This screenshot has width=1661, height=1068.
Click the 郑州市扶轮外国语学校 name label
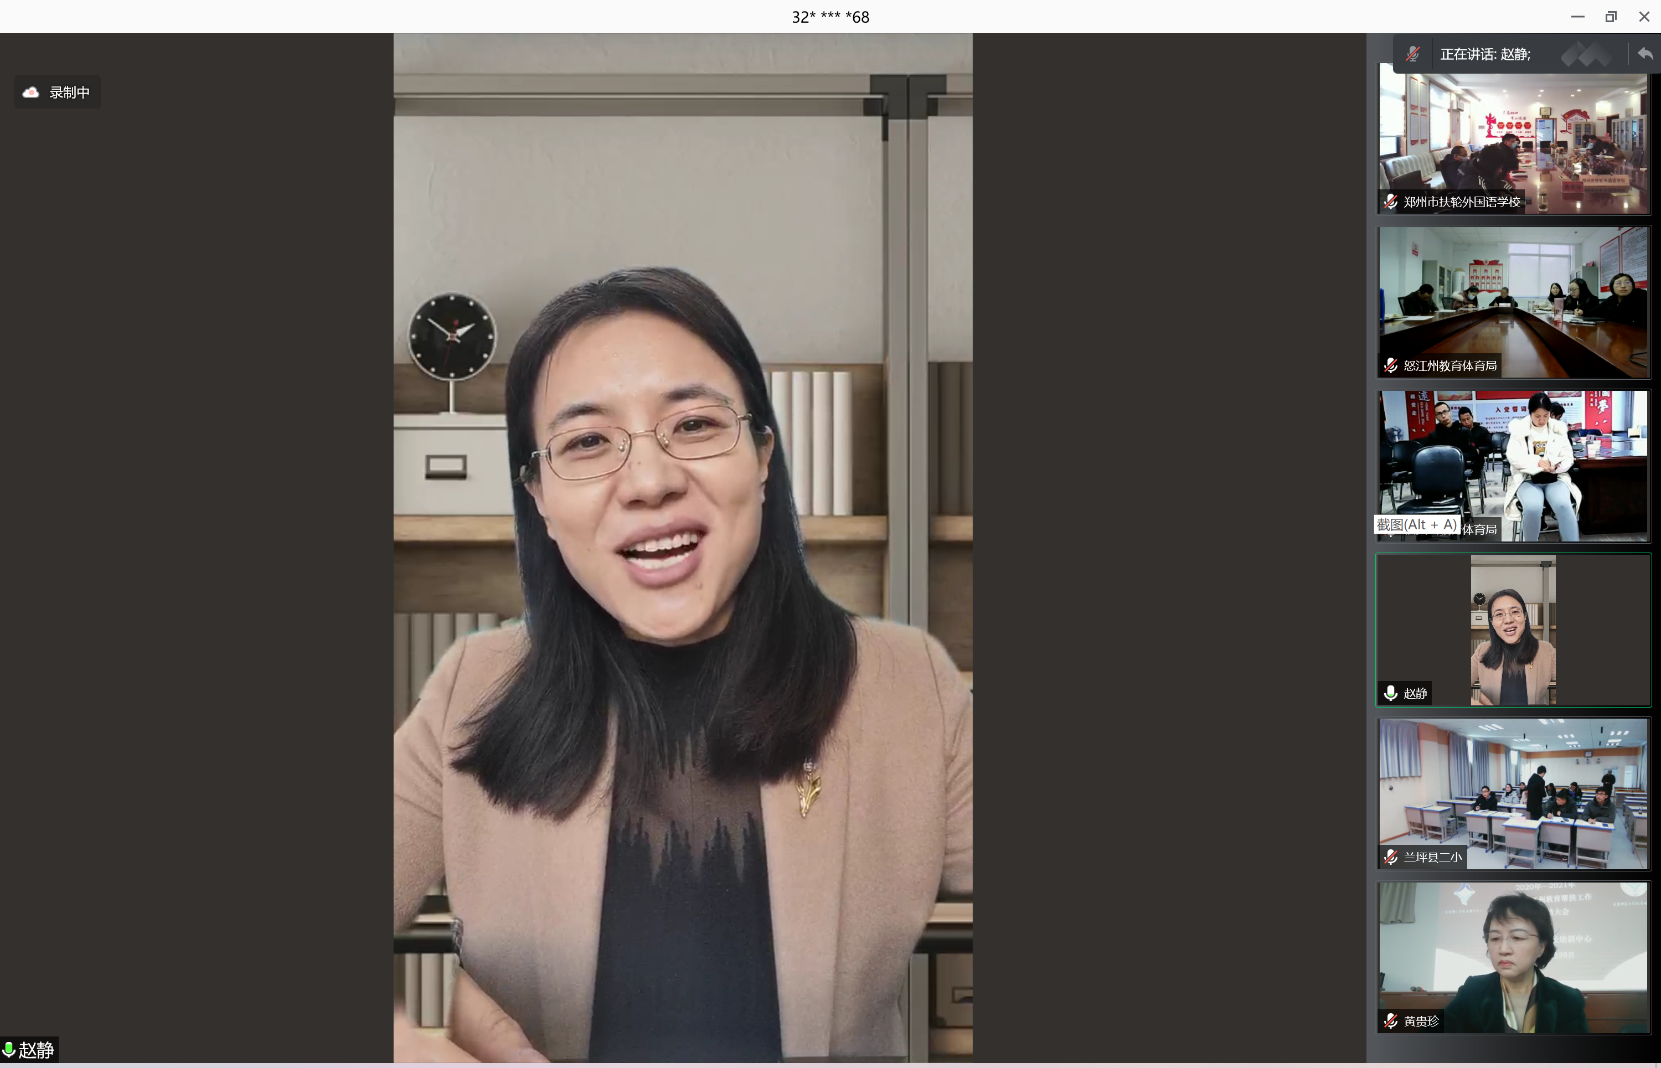coord(1461,202)
